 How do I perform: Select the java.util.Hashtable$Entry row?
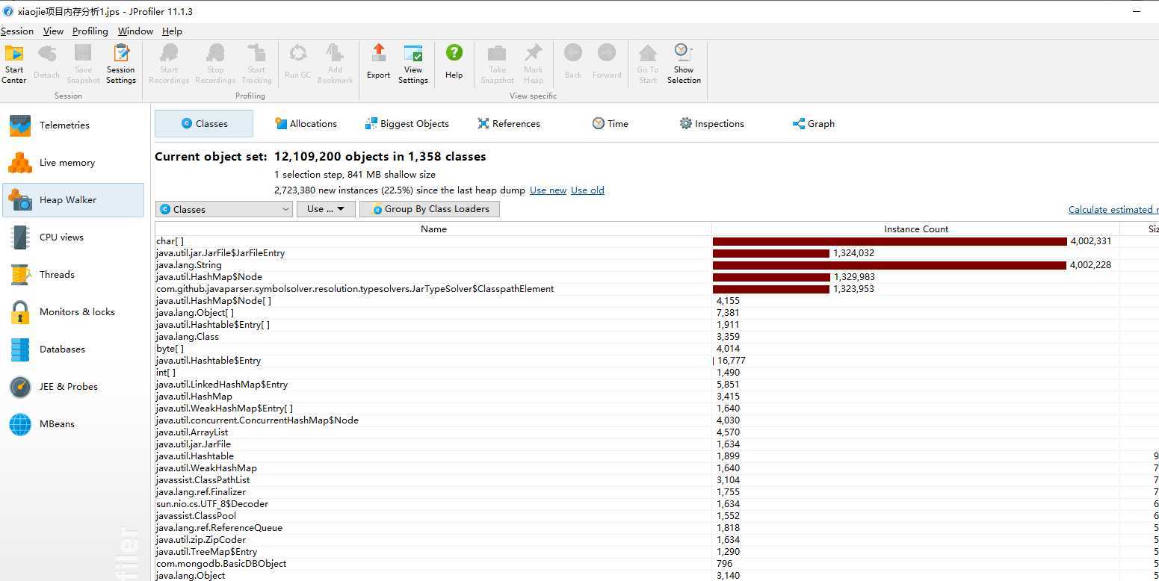(657, 361)
